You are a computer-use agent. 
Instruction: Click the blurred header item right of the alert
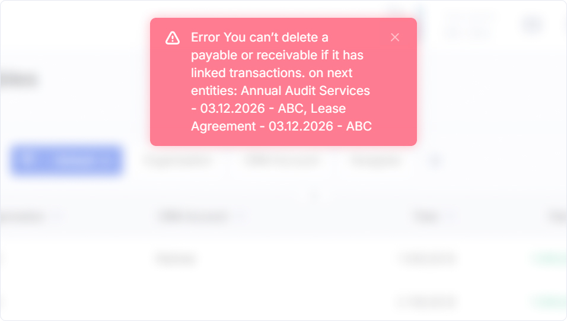(469, 26)
